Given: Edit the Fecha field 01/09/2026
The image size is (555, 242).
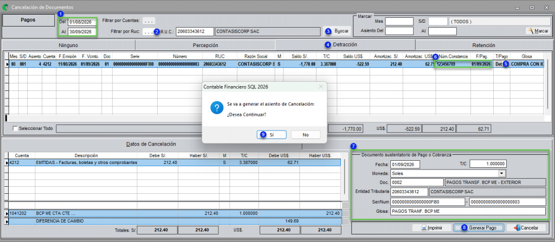Looking at the screenshot, I should (x=405, y=165).
